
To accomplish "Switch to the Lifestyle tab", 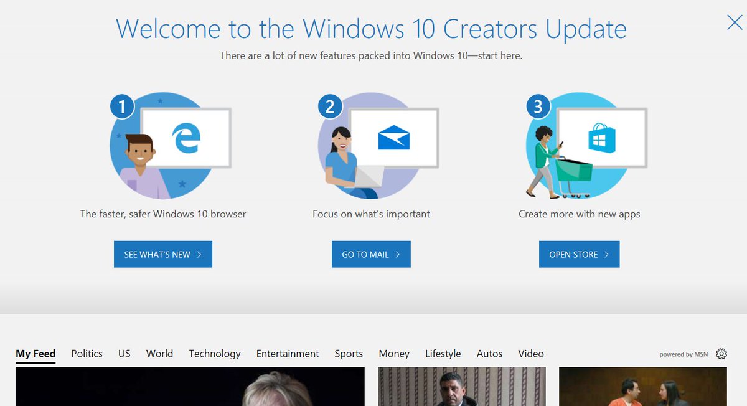I will pyautogui.click(x=443, y=354).
